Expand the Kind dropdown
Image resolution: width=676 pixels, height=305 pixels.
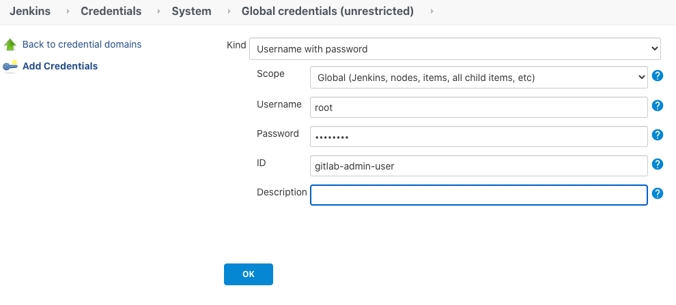(455, 49)
